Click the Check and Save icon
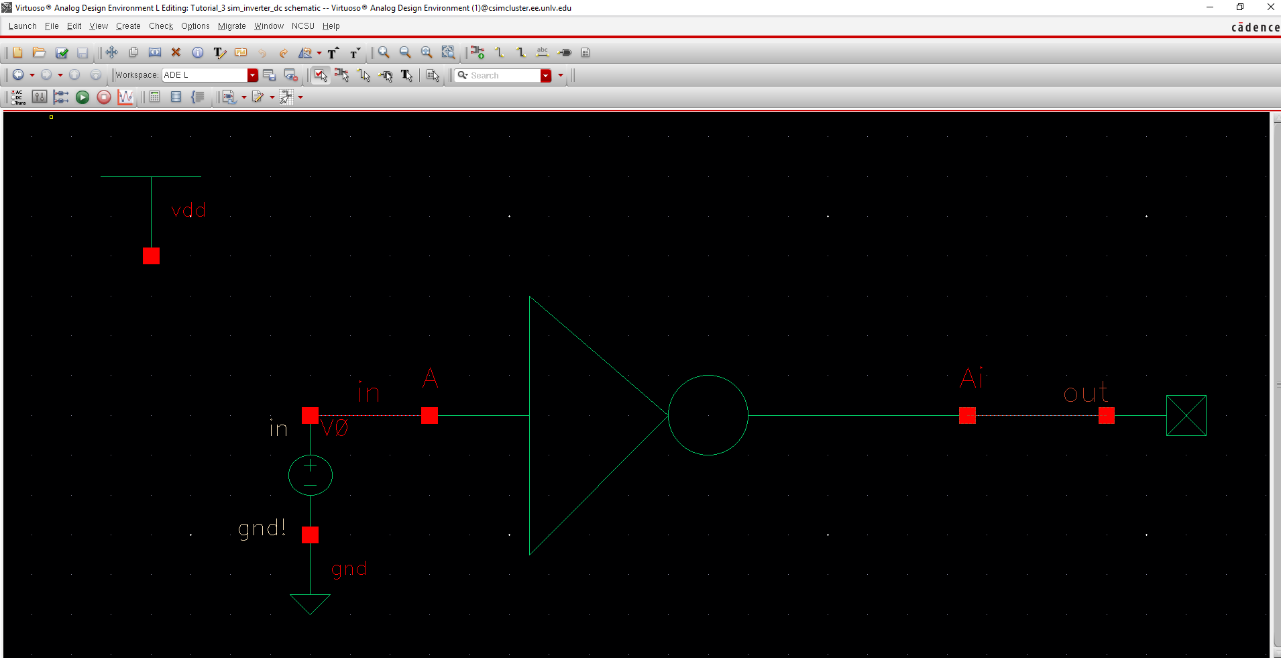 (x=61, y=52)
